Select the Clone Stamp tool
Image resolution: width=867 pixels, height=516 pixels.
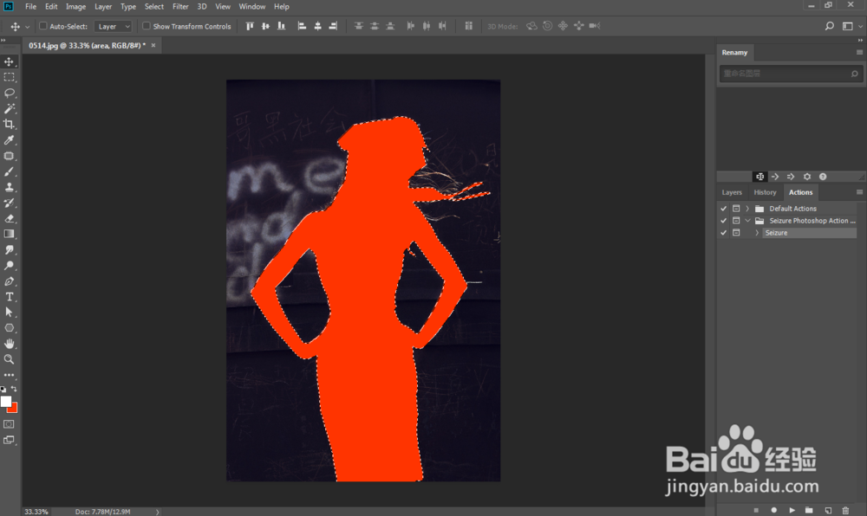[x=9, y=187]
